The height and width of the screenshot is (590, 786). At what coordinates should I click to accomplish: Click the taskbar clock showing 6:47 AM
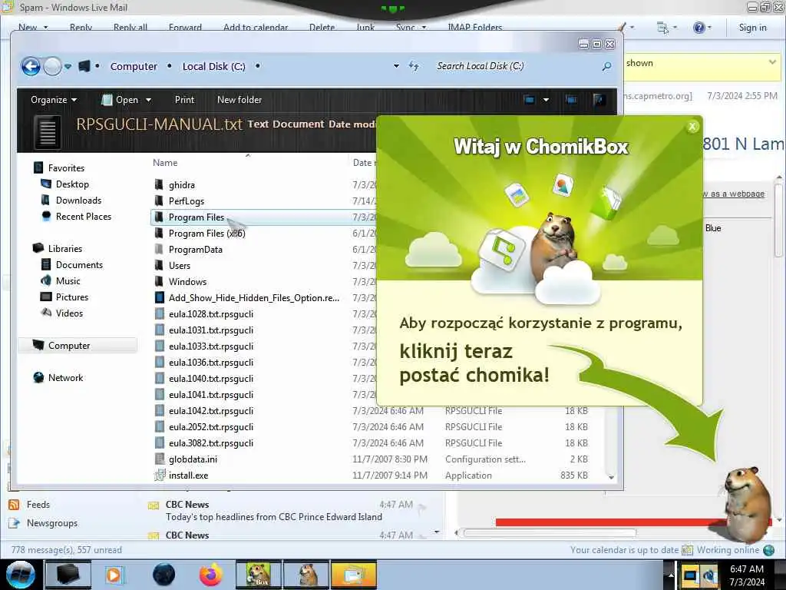(747, 575)
